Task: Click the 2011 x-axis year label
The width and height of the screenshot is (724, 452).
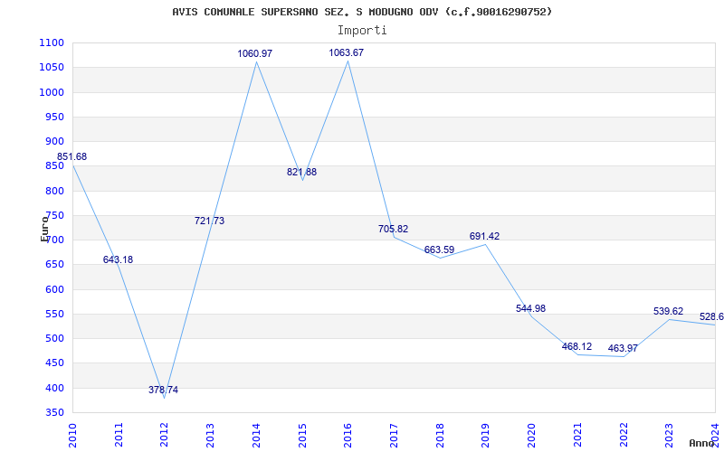Action: 119,435
